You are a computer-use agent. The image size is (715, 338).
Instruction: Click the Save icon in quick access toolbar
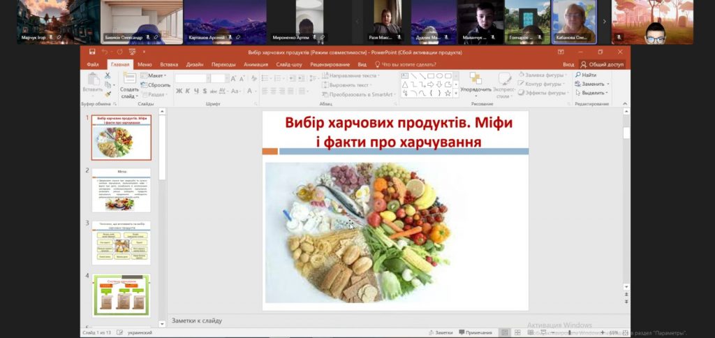[92, 52]
